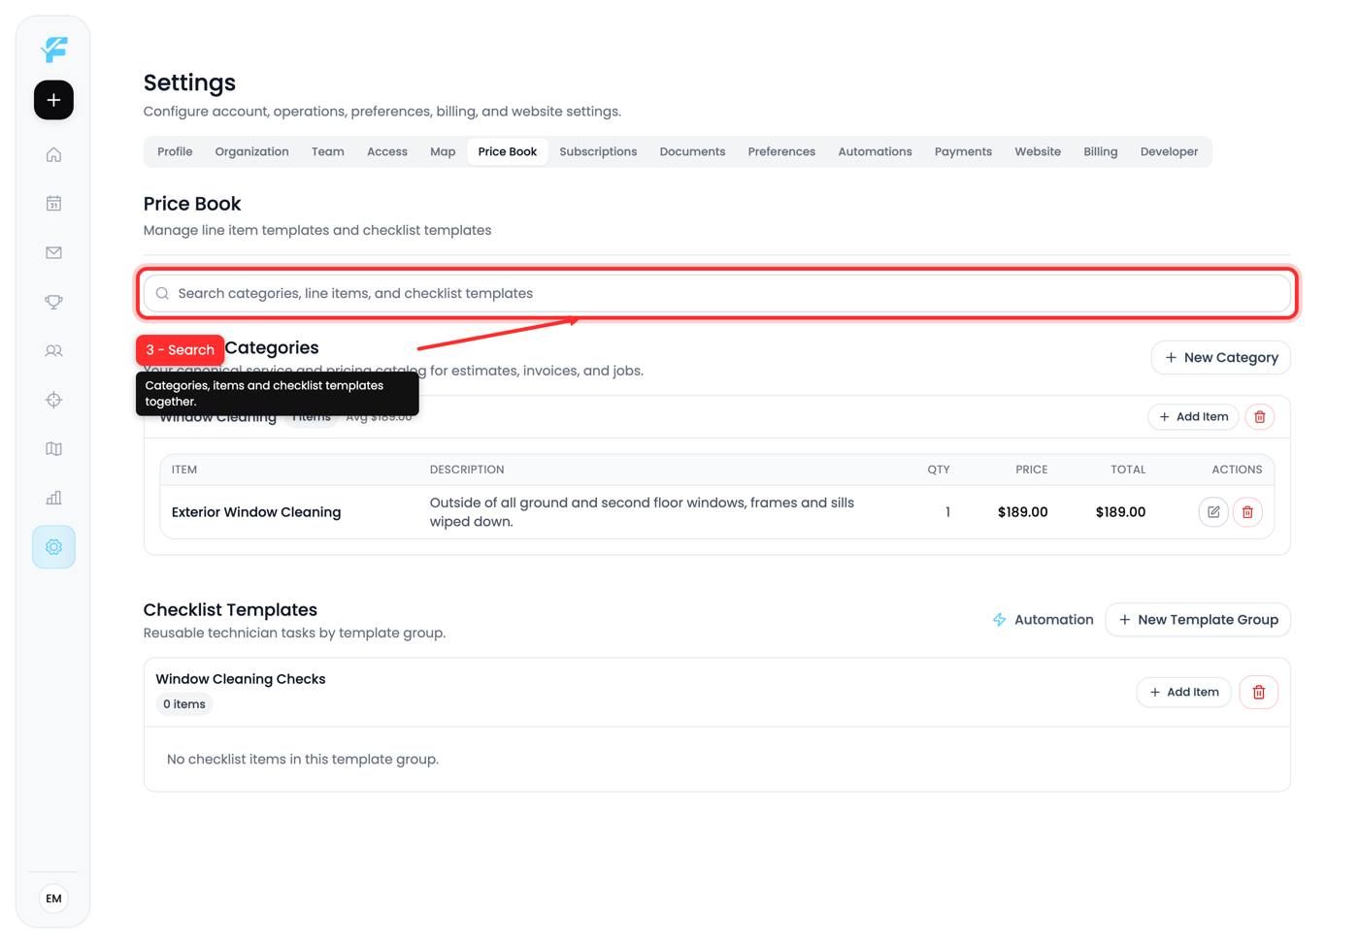Switch to the Team tab

tap(328, 151)
